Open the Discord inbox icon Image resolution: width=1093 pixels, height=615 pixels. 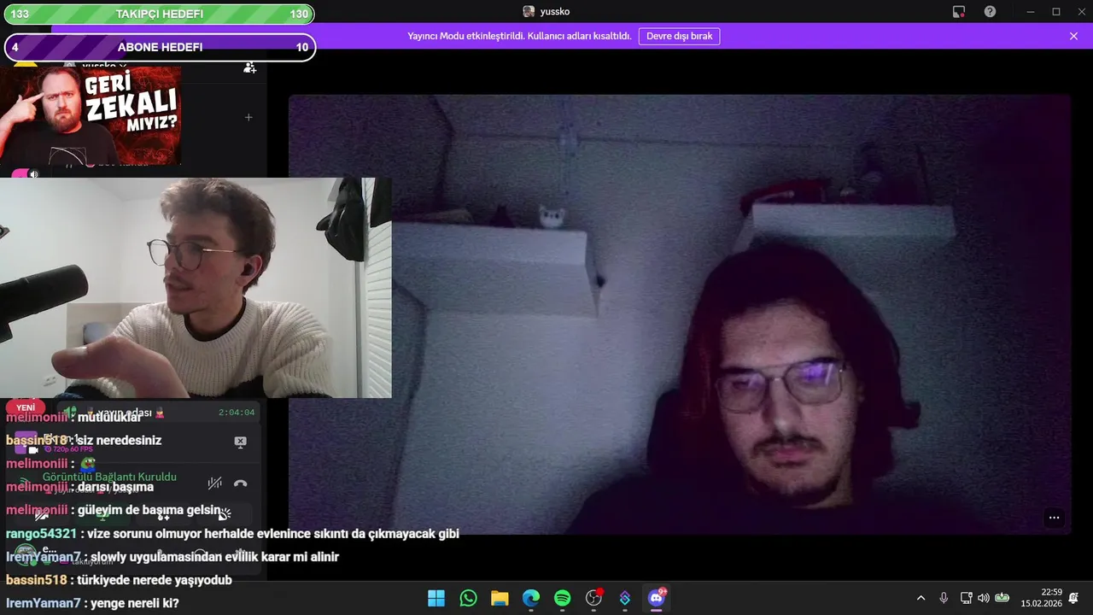click(x=959, y=12)
